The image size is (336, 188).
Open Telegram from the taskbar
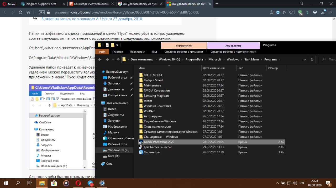point(90,183)
